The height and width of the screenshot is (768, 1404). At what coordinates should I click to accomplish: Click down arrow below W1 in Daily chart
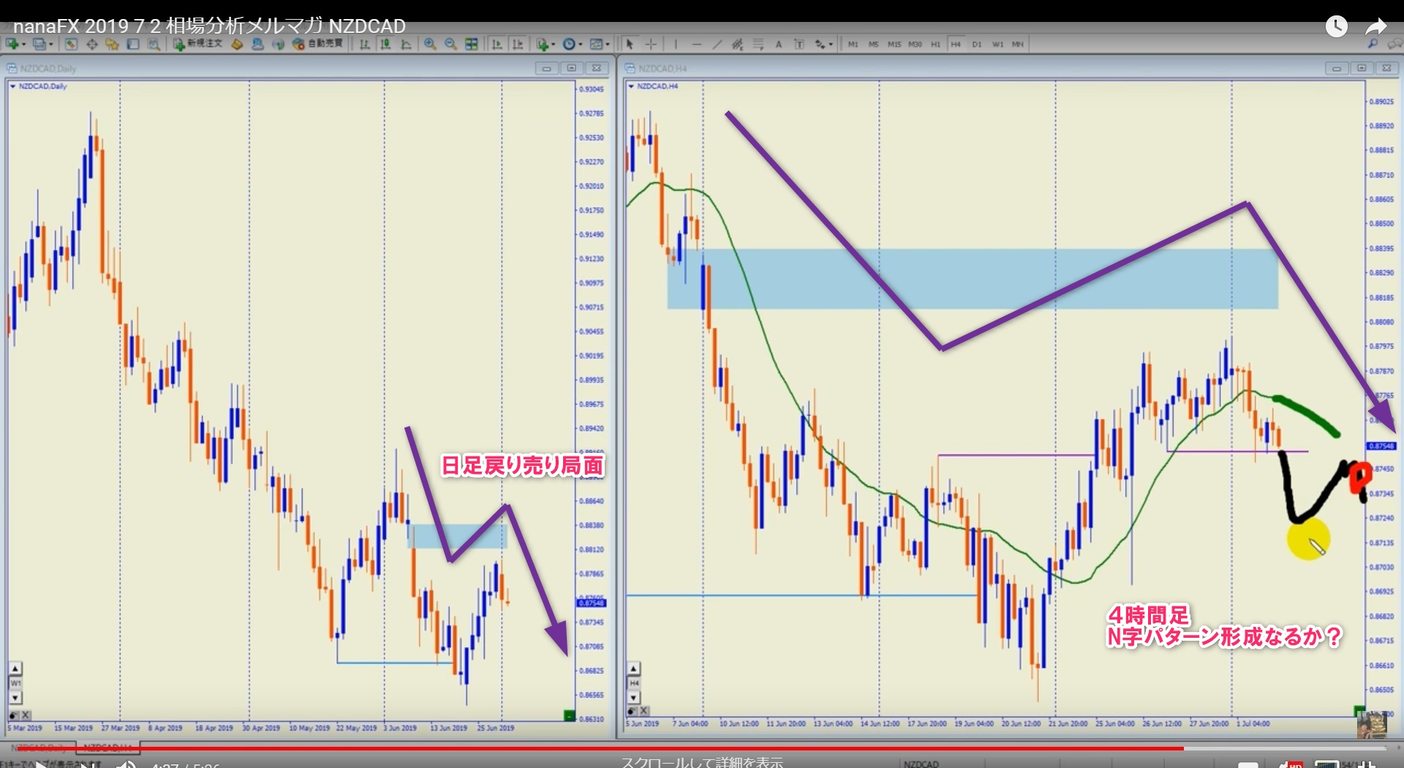point(15,697)
